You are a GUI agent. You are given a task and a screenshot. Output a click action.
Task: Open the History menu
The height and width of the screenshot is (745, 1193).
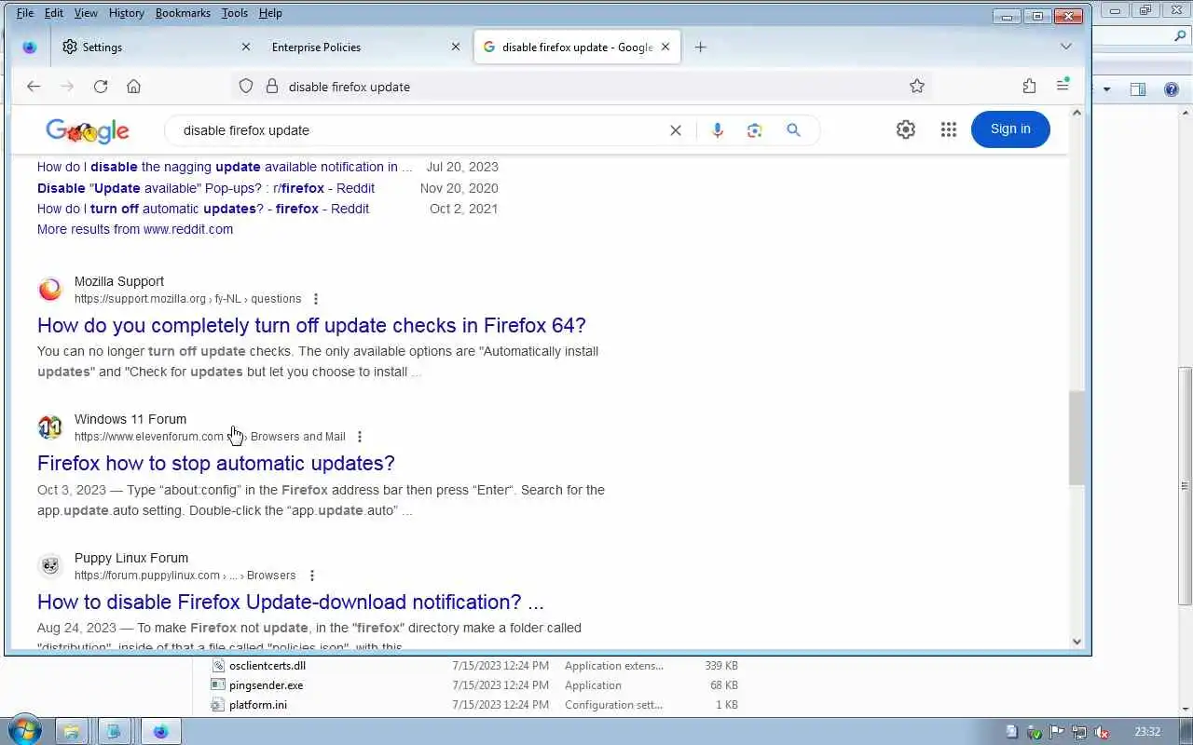(126, 13)
